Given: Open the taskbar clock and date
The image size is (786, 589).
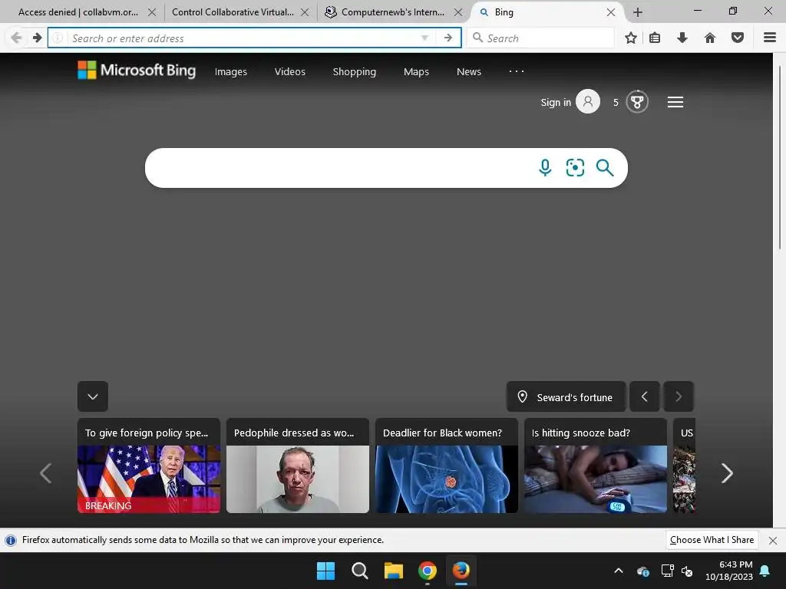Looking at the screenshot, I should (729, 571).
